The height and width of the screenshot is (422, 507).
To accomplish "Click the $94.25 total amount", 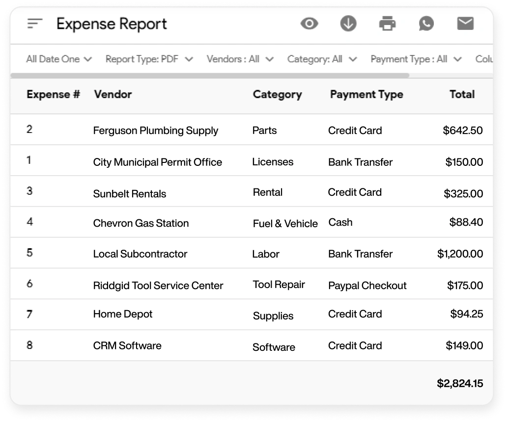I will coord(467,314).
